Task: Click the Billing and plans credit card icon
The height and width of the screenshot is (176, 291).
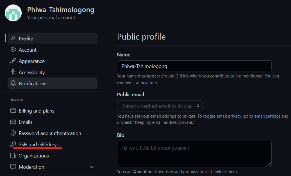Action: (13, 111)
